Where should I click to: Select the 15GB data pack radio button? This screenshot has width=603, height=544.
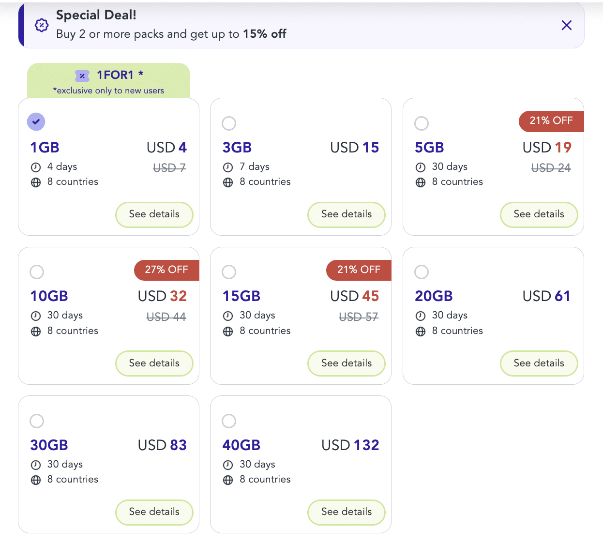(x=229, y=272)
